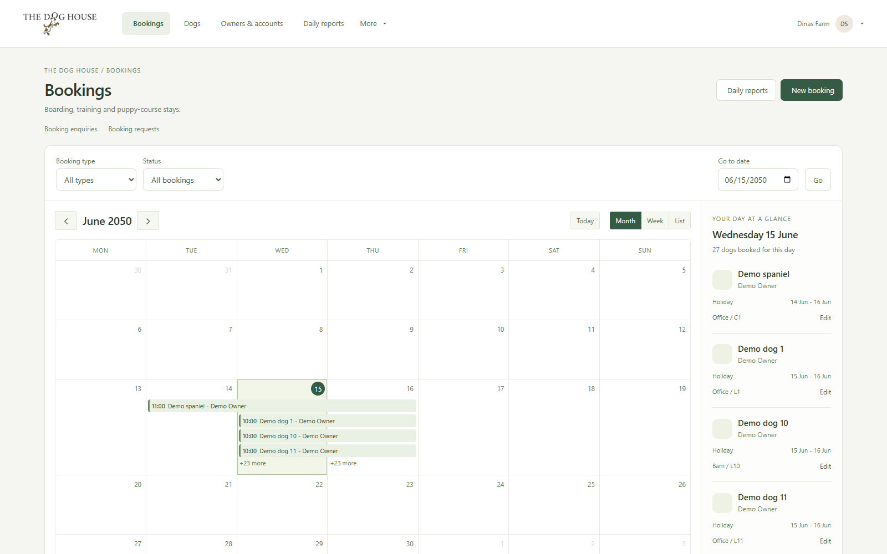Expand account menu caret beside DS avatar

point(862,24)
